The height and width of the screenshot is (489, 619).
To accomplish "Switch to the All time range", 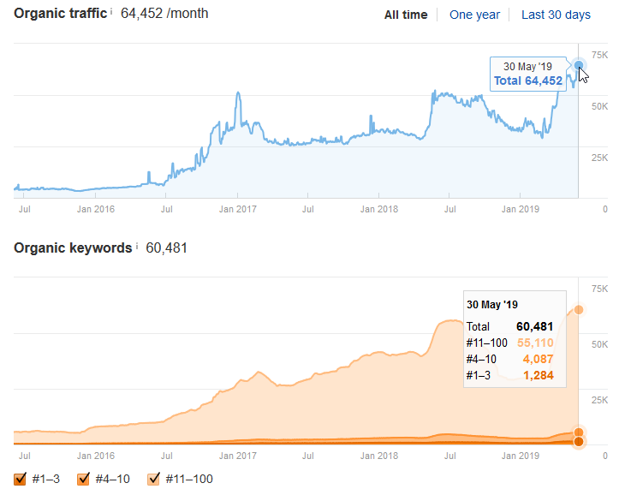I will click(x=406, y=15).
